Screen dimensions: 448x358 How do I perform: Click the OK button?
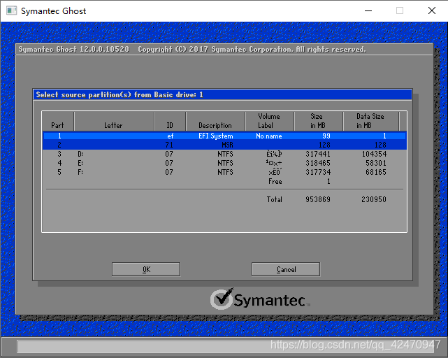146,269
